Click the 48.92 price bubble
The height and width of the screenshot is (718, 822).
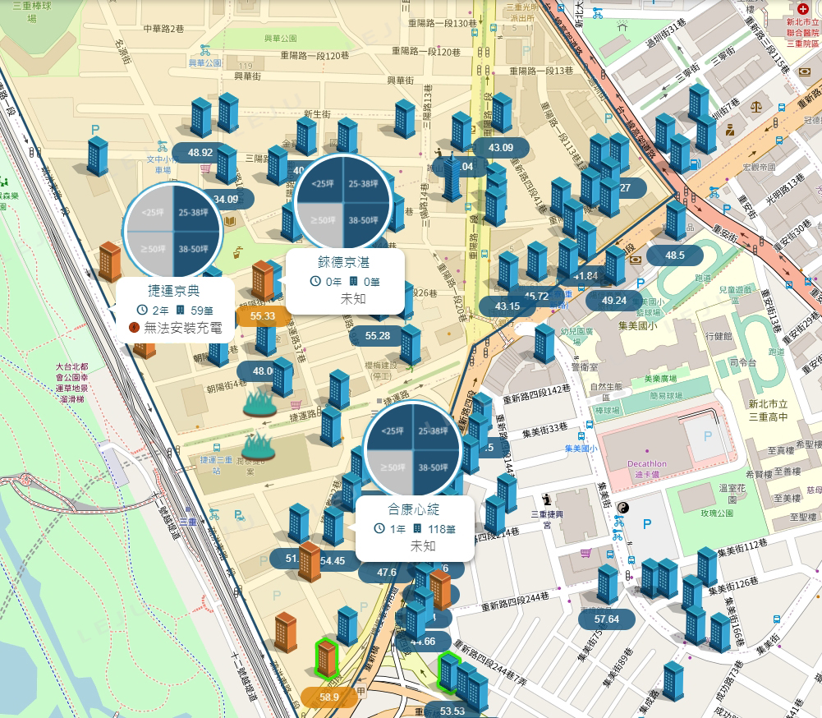point(200,153)
